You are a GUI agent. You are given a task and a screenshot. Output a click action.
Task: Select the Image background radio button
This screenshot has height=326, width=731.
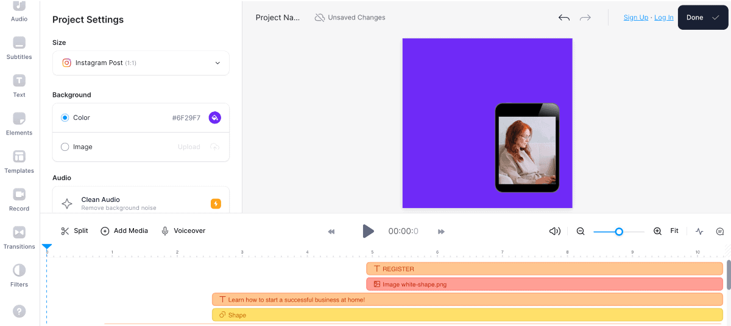[65, 147]
